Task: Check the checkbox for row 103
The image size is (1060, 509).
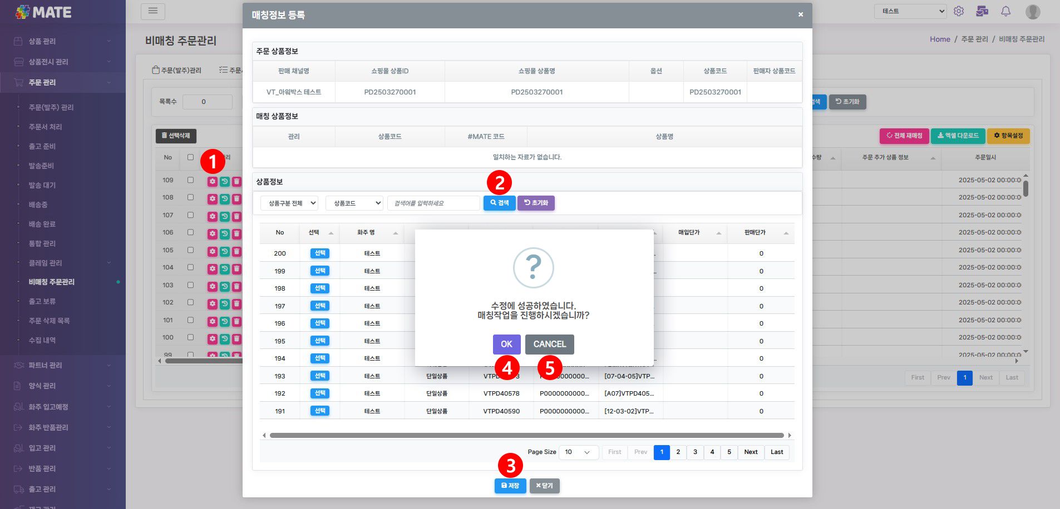Action: 190,285
